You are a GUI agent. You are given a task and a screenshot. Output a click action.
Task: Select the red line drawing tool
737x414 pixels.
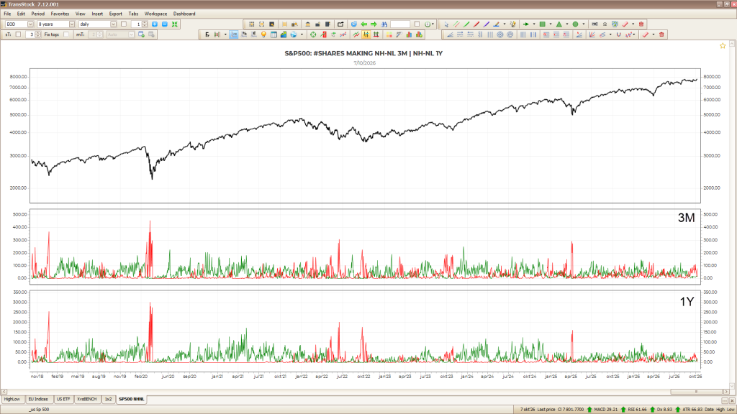pos(476,24)
